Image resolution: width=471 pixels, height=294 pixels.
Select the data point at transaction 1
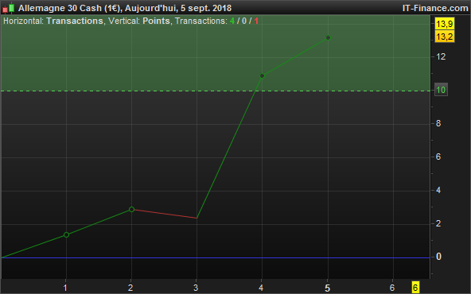pos(66,234)
